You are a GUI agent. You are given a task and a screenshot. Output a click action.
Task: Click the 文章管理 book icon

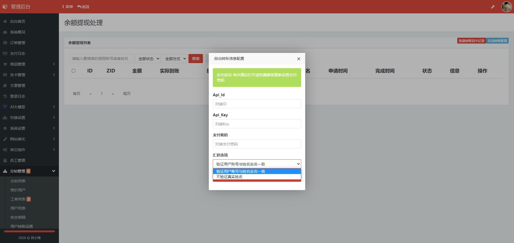(x=5, y=86)
